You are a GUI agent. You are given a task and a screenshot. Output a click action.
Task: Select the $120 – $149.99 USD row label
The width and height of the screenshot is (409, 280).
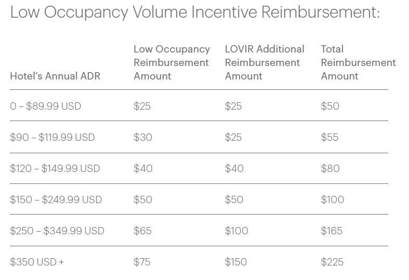click(55, 168)
